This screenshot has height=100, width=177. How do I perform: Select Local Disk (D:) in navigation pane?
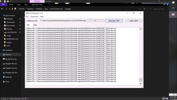[x=12, y=32]
